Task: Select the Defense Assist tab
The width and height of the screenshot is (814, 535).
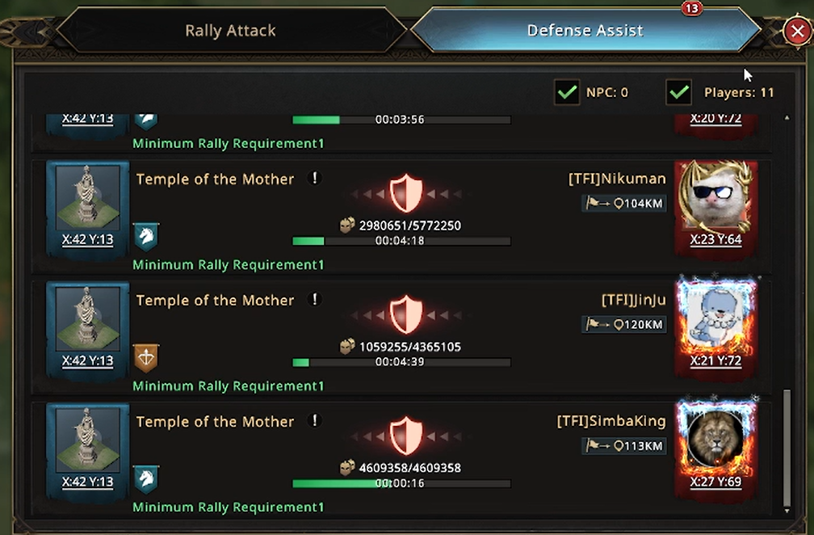Action: coord(585,31)
